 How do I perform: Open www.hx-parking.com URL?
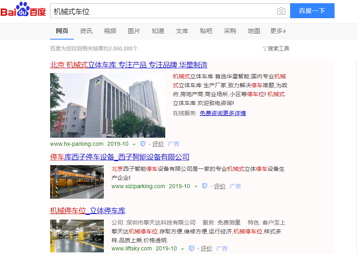pos(77,144)
